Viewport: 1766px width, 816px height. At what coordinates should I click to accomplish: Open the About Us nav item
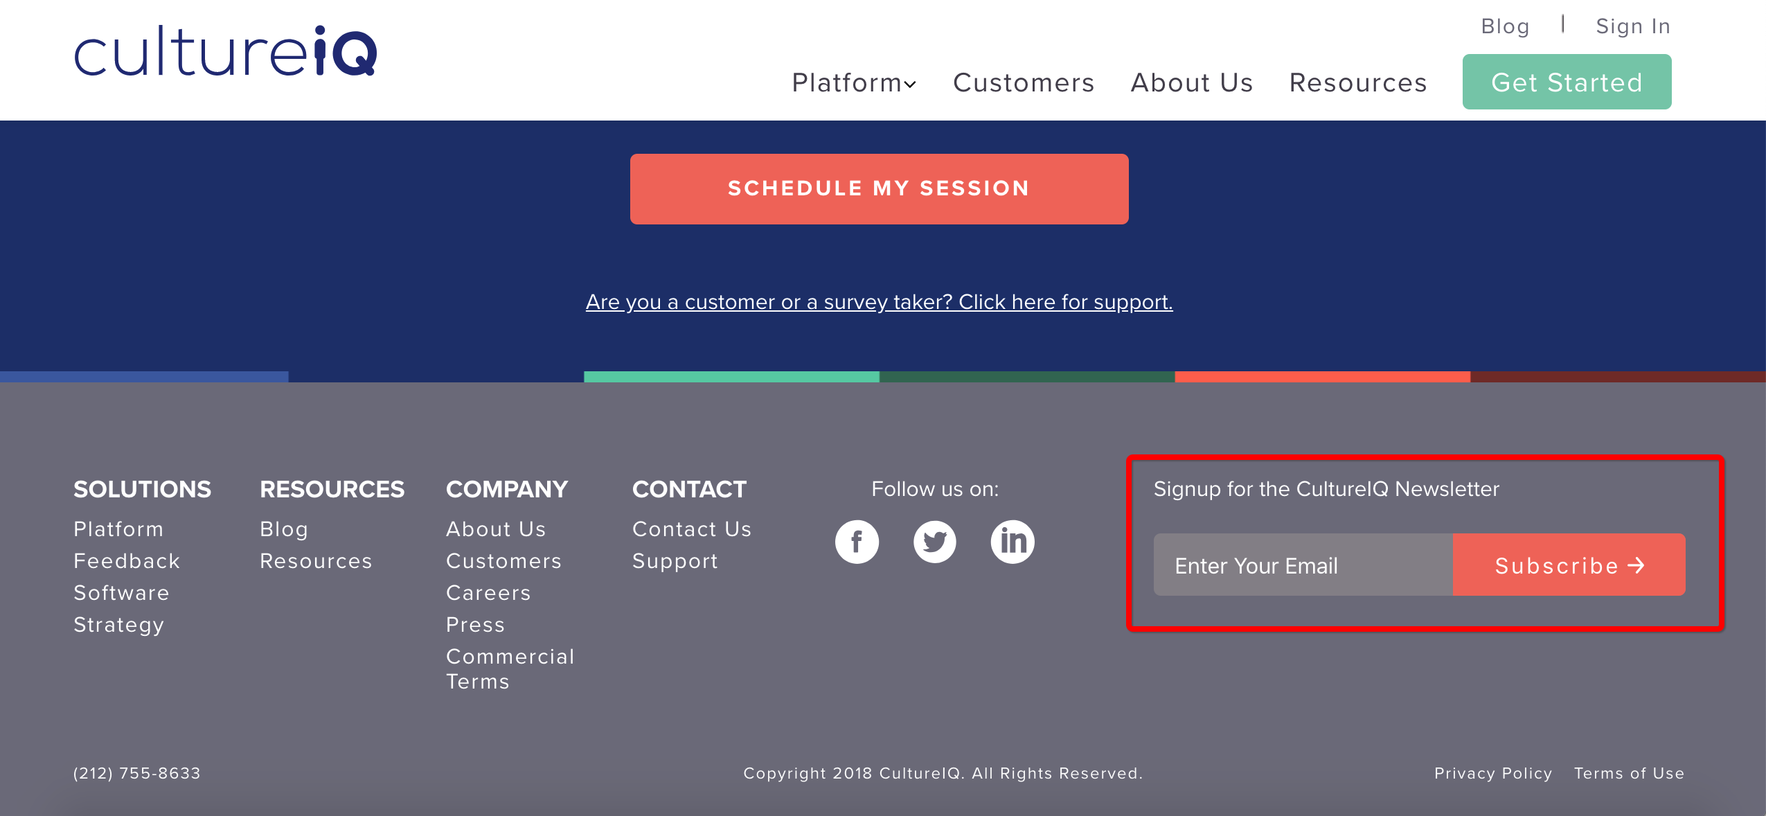[1192, 82]
